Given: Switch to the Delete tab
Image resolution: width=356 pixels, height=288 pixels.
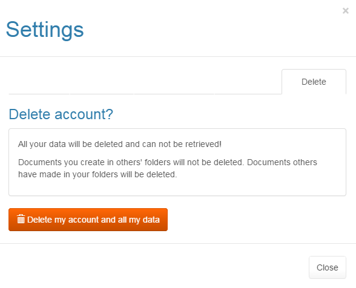Looking at the screenshot, I should (314, 82).
